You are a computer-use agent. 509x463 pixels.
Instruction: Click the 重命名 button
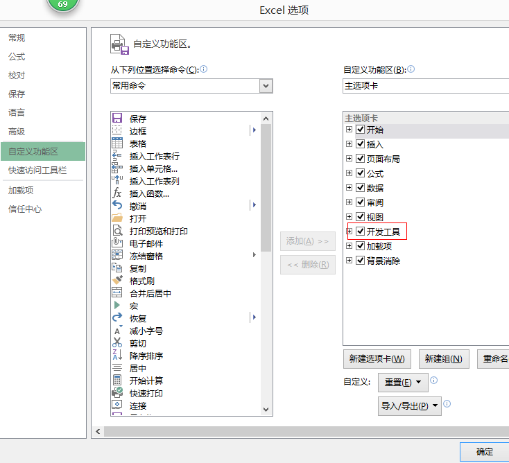pyautogui.click(x=493, y=359)
